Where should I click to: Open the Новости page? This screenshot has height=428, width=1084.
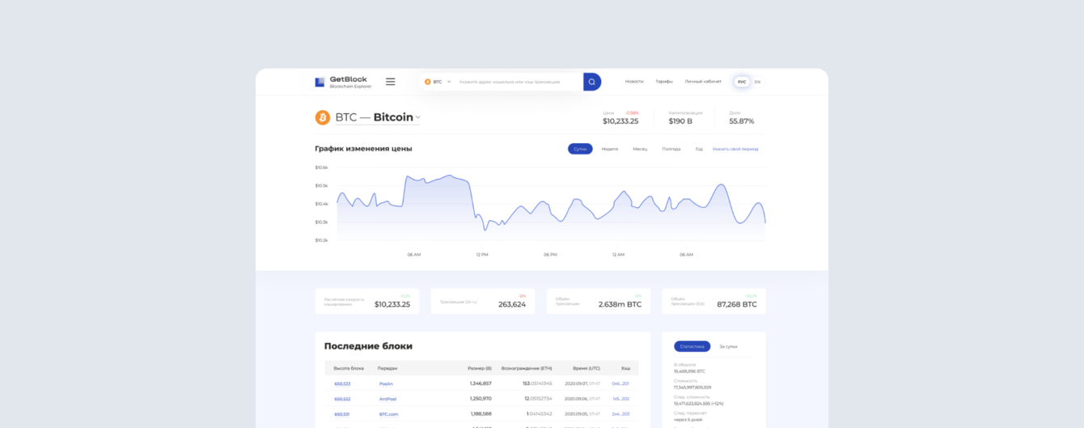click(x=634, y=82)
